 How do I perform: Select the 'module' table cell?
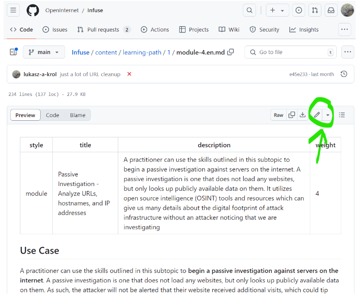36,193
